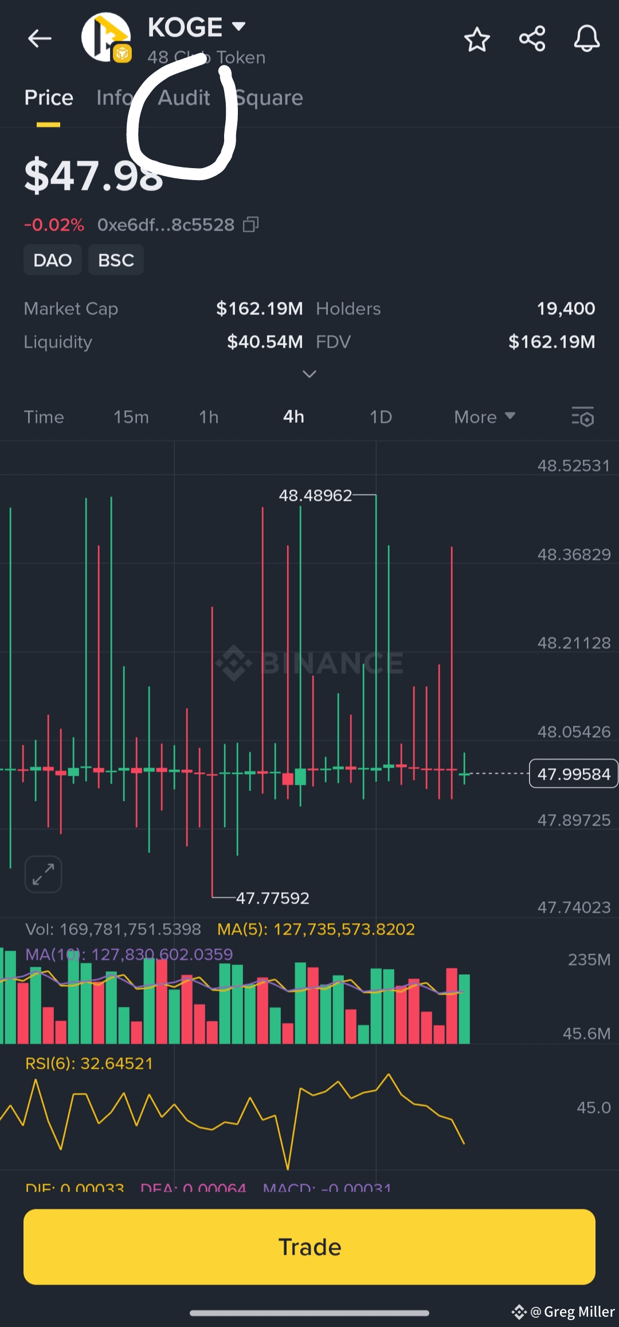Viewport: 619px width, 1327px height.
Task: Set a price alert with bell icon
Action: pos(587,39)
